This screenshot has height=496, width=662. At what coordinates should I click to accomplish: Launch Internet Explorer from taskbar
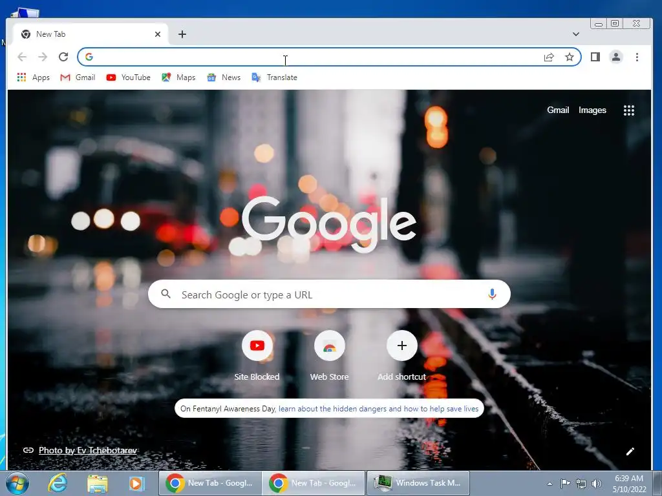pyautogui.click(x=58, y=483)
